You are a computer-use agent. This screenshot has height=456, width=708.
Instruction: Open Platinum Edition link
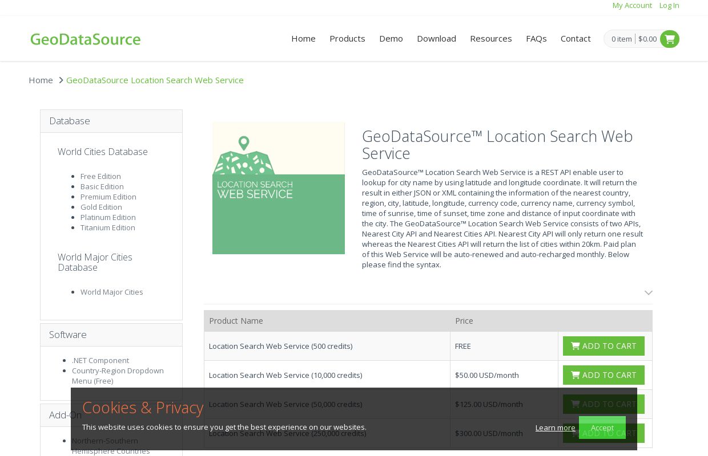click(x=108, y=217)
